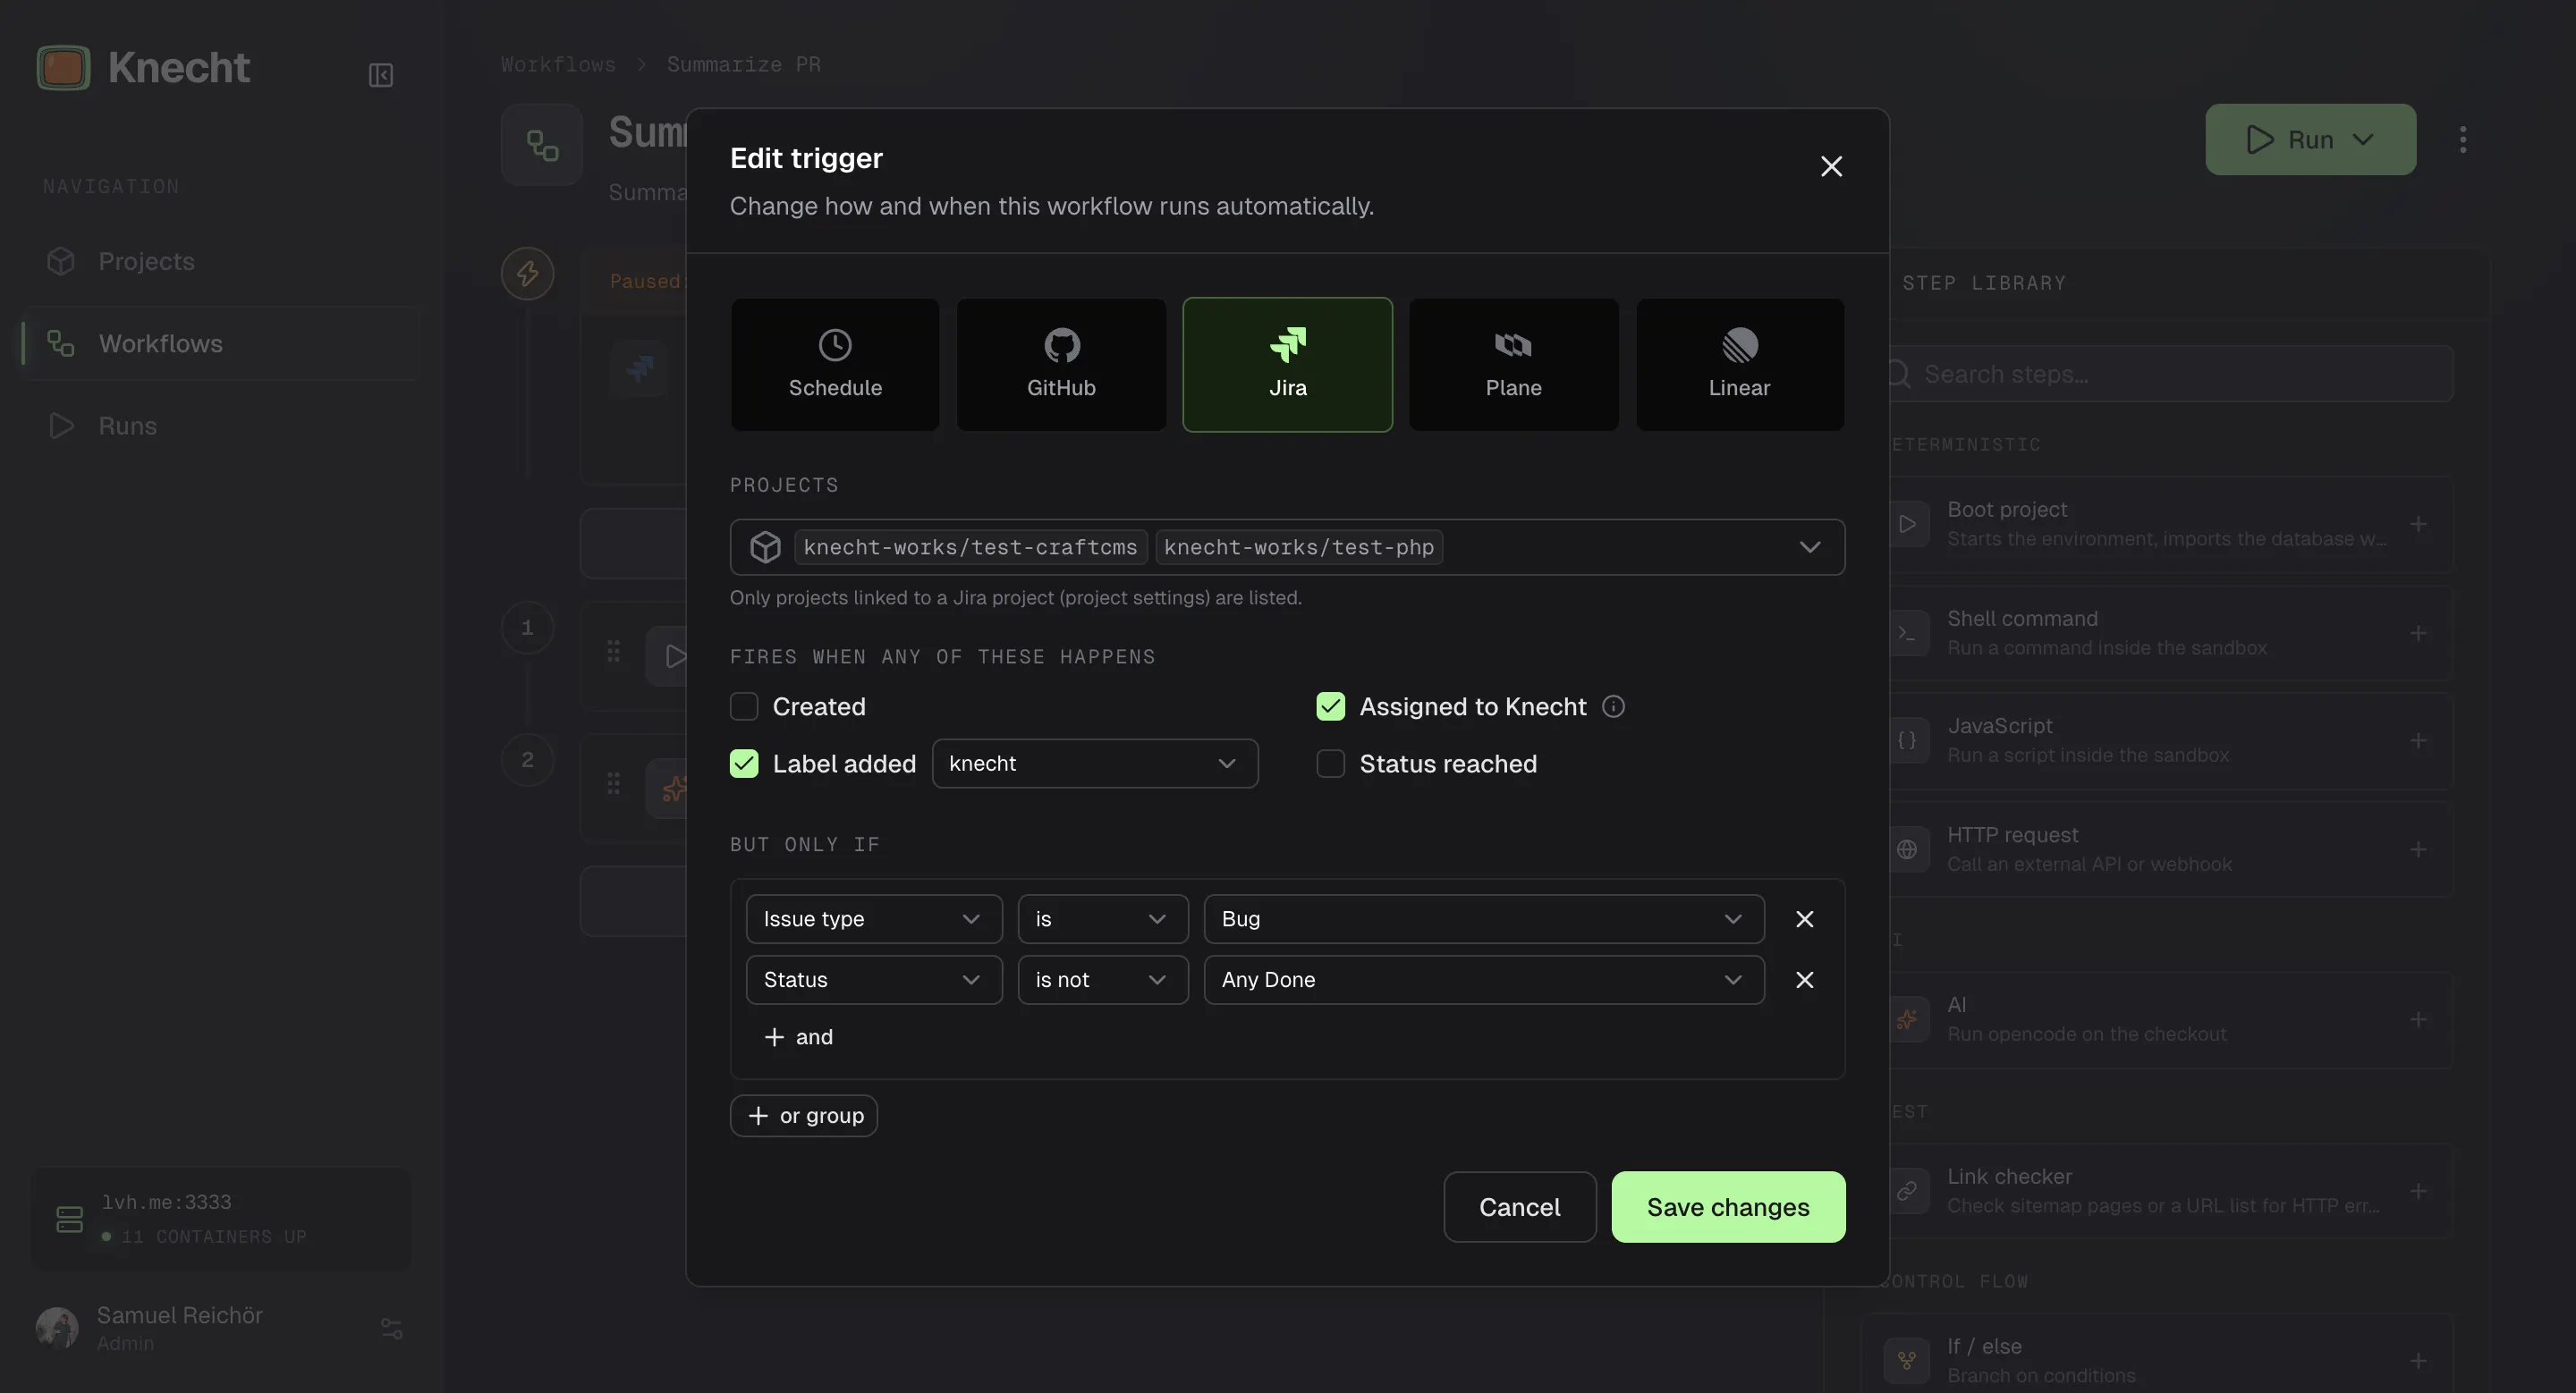Open Runs in the sidebar navigation
The image size is (2576, 1393).
(x=221, y=426)
